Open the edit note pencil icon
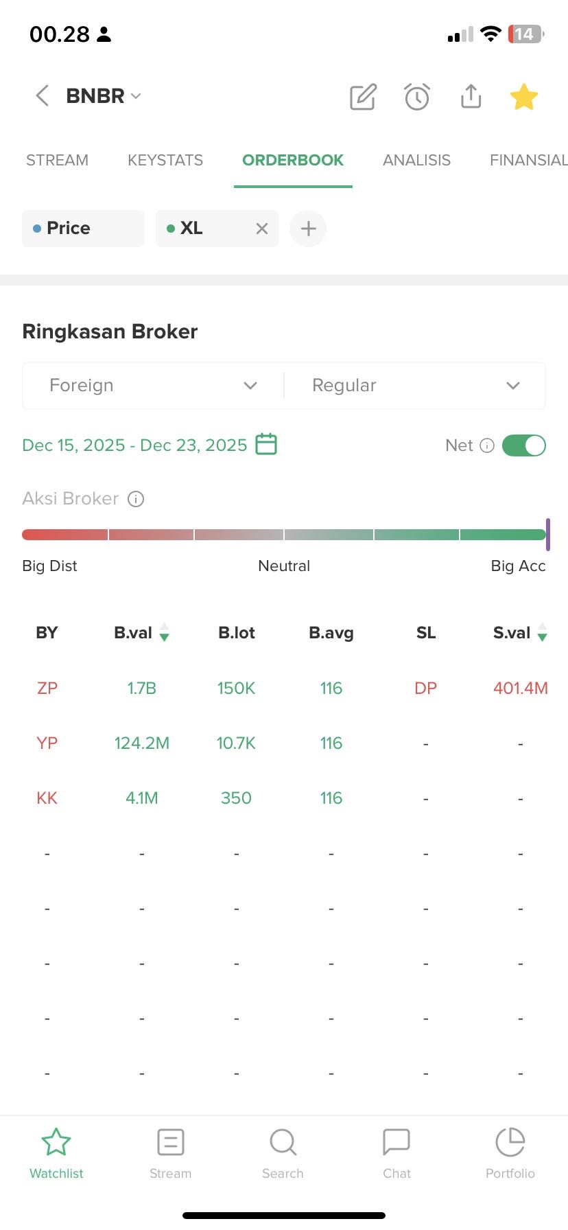Image resolution: width=568 pixels, height=1230 pixels. 363,97
